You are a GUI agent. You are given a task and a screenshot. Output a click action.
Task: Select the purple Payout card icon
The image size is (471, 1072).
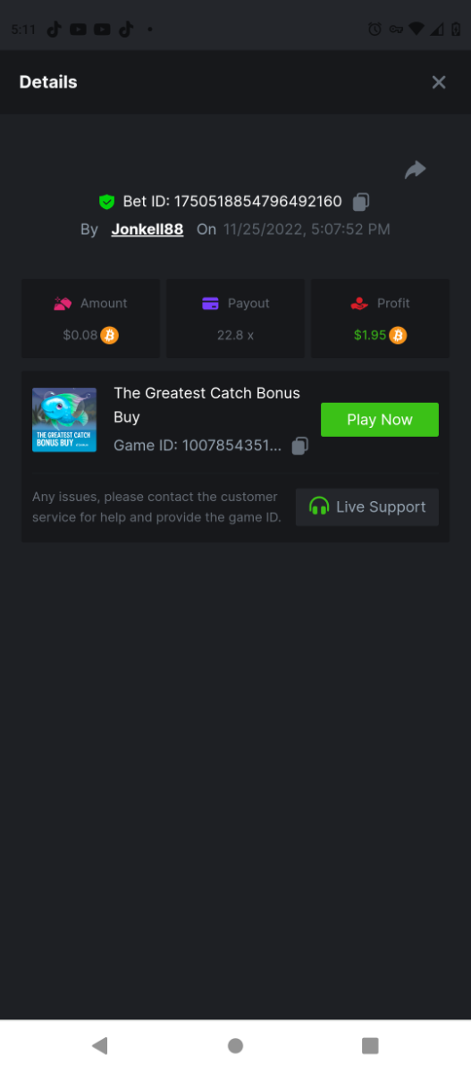[x=210, y=304]
